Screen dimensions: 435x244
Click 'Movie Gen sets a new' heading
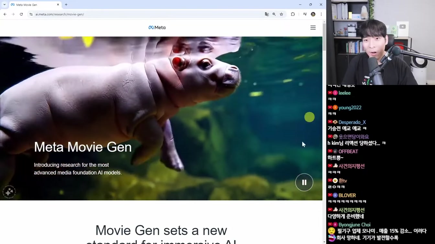[x=161, y=230]
